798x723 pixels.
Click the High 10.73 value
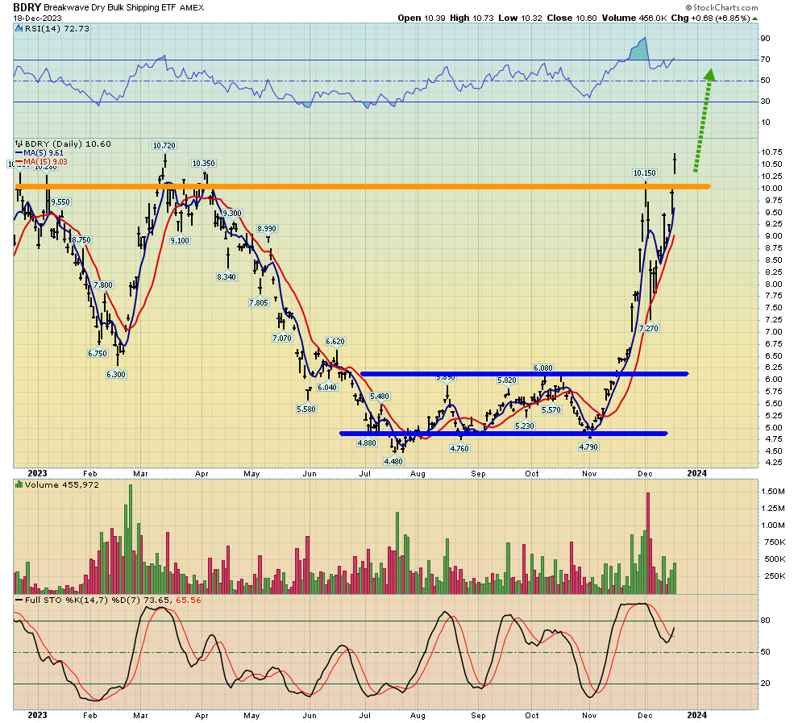point(472,19)
